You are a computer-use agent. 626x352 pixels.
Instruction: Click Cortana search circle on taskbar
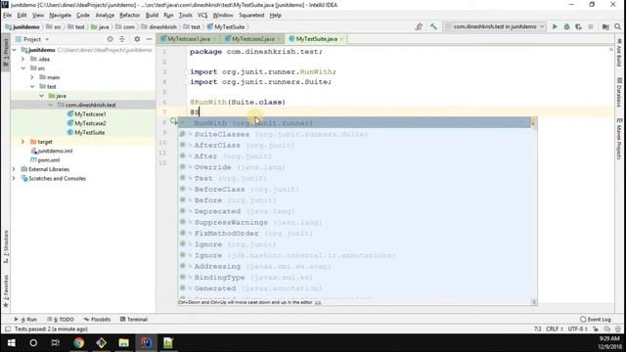click(33, 343)
